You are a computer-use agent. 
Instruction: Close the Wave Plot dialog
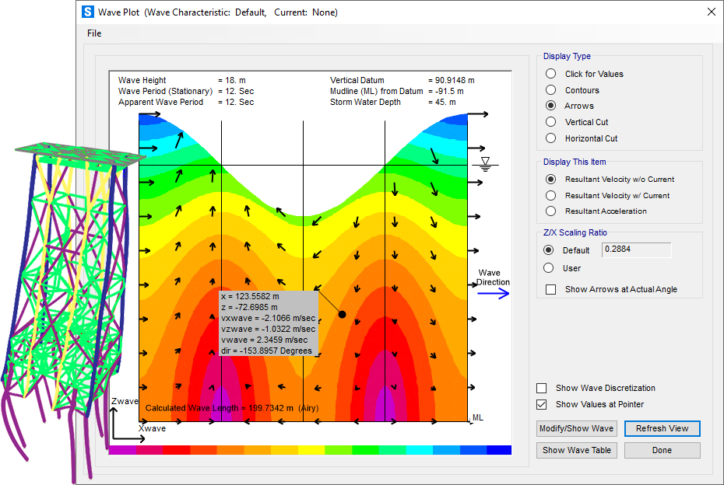click(710, 12)
